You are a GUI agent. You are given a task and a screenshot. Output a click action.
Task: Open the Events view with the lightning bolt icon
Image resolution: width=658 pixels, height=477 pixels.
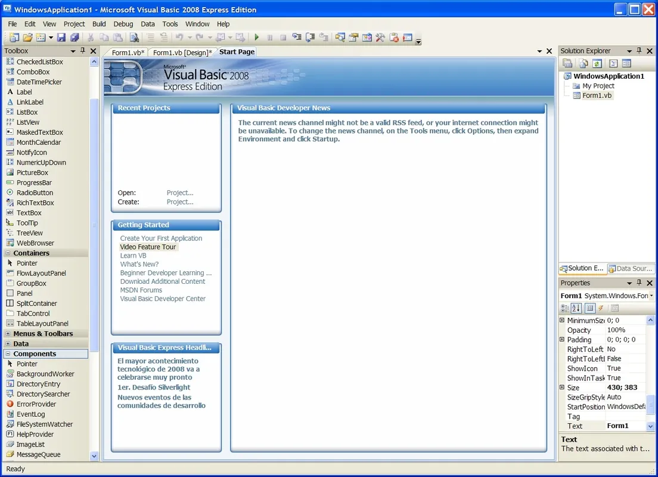point(601,308)
